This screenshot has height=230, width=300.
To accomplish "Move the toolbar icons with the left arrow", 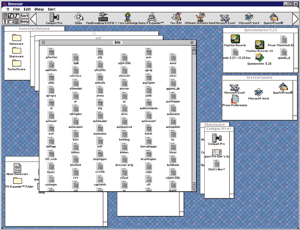I will pos(33,19).
